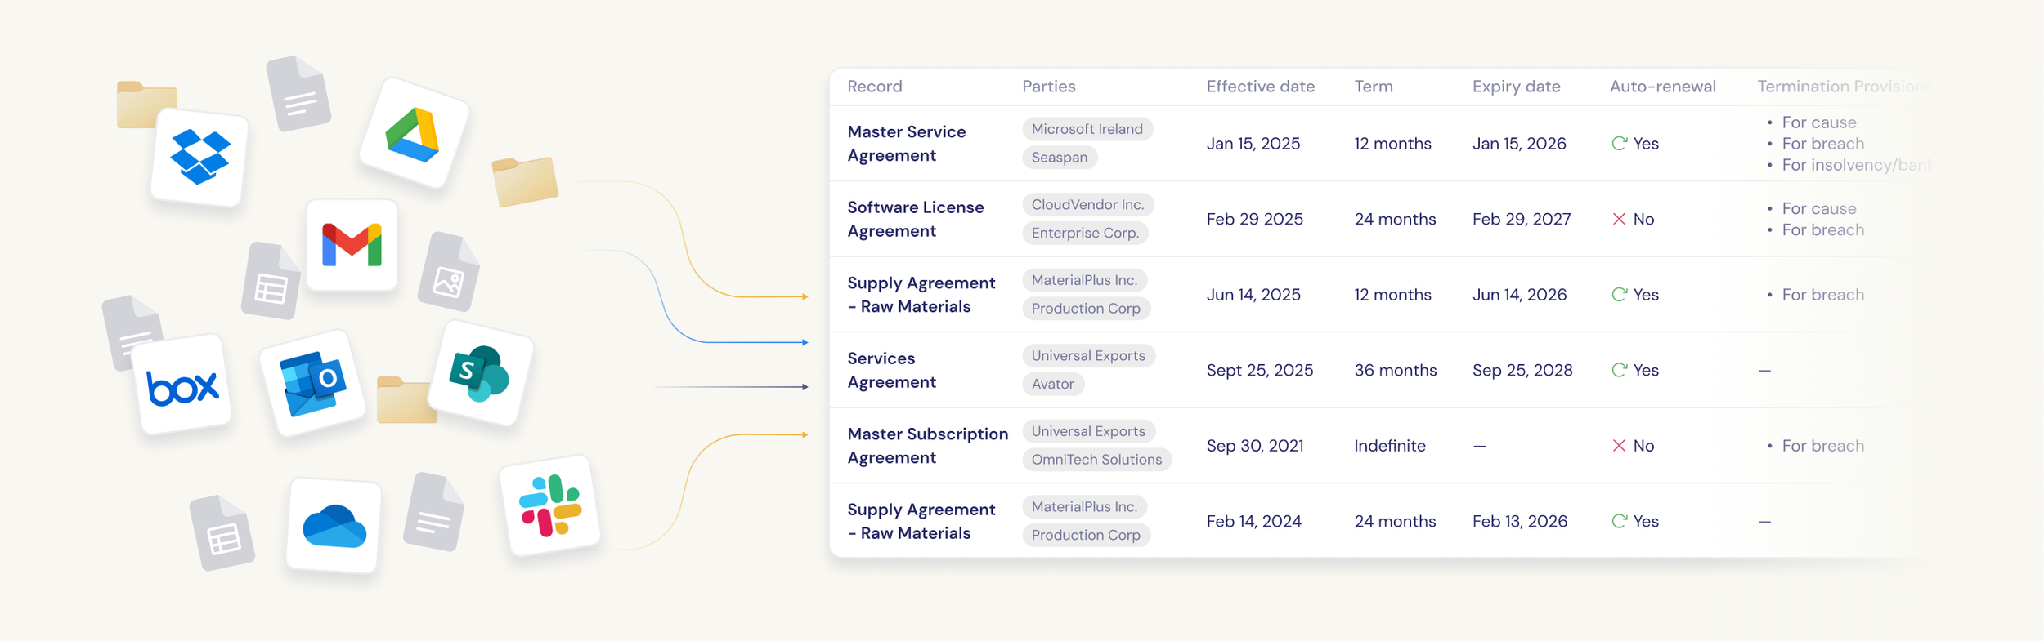Viewport: 2044px width, 641px height.
Task: Click the document icon behind Box tile
Action: click(x=127, y=327)
